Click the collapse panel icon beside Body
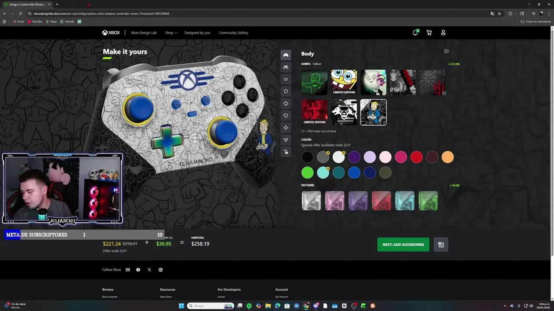 (x=446, y=51)
